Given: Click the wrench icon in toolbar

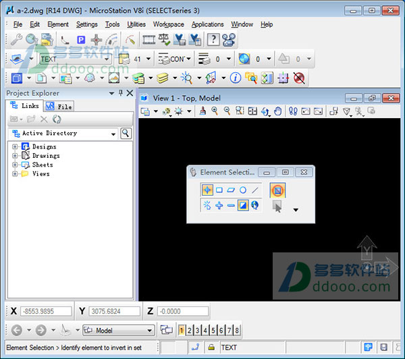Looking at the screenshot, I should (16, 40).
